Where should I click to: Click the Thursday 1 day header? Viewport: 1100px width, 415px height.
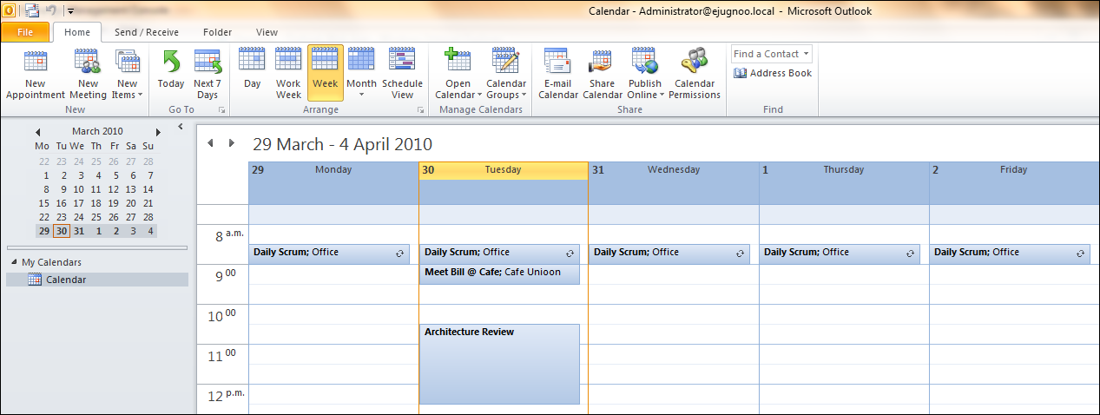coord(844,170)
